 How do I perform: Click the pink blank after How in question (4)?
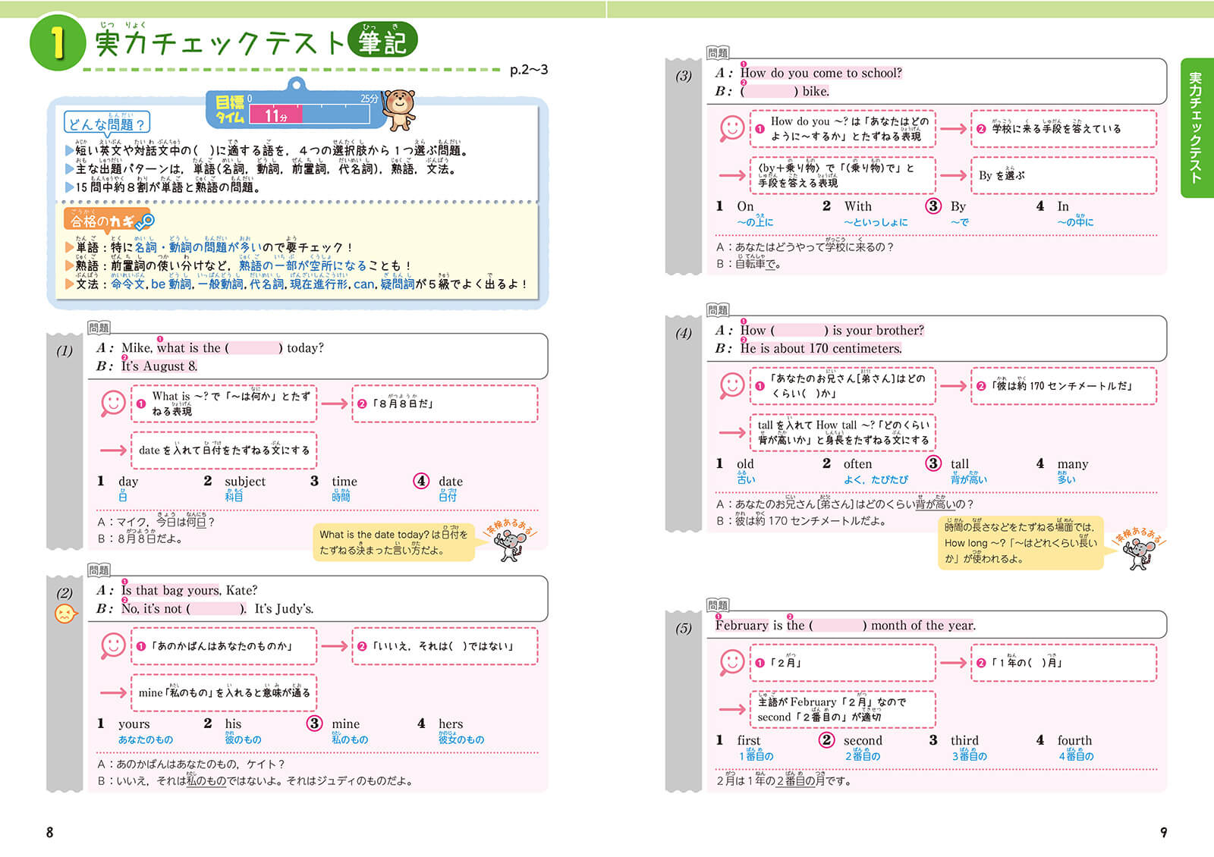tap(800, 331)
